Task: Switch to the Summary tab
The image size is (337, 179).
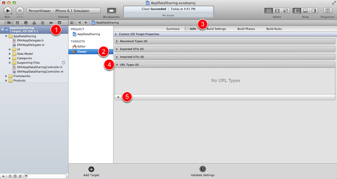Action: coord(173,29)
